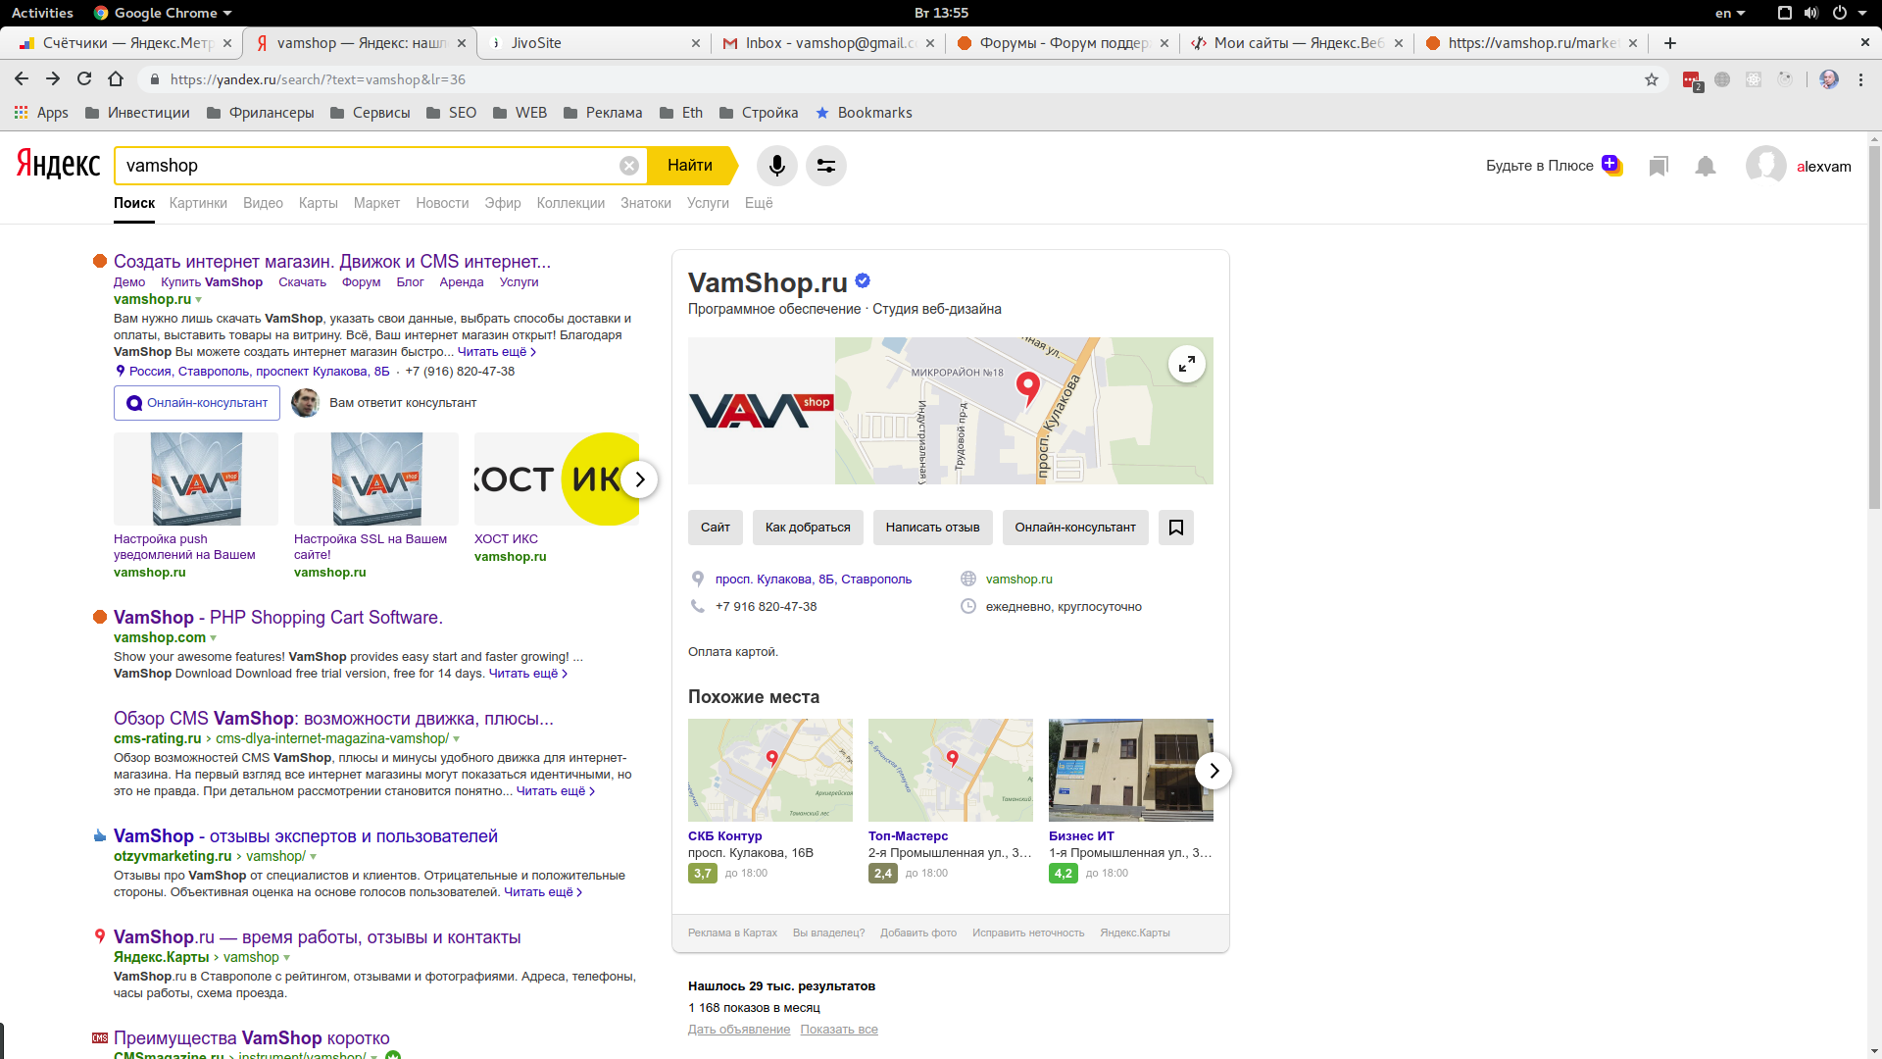Click the Сайт button in company card
This screenshot has height=1059, width=1882.
point(716,528)
